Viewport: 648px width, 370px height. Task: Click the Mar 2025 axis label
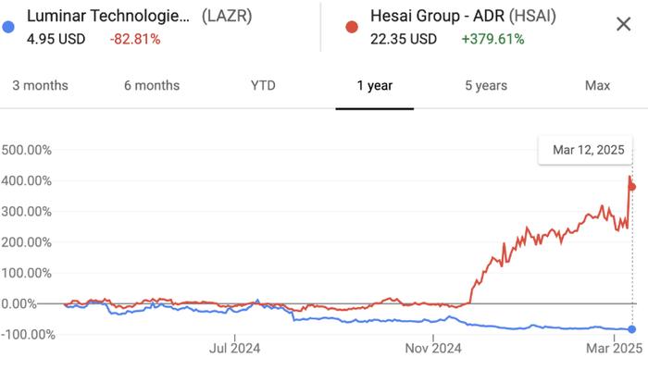[x=614, y=348]
